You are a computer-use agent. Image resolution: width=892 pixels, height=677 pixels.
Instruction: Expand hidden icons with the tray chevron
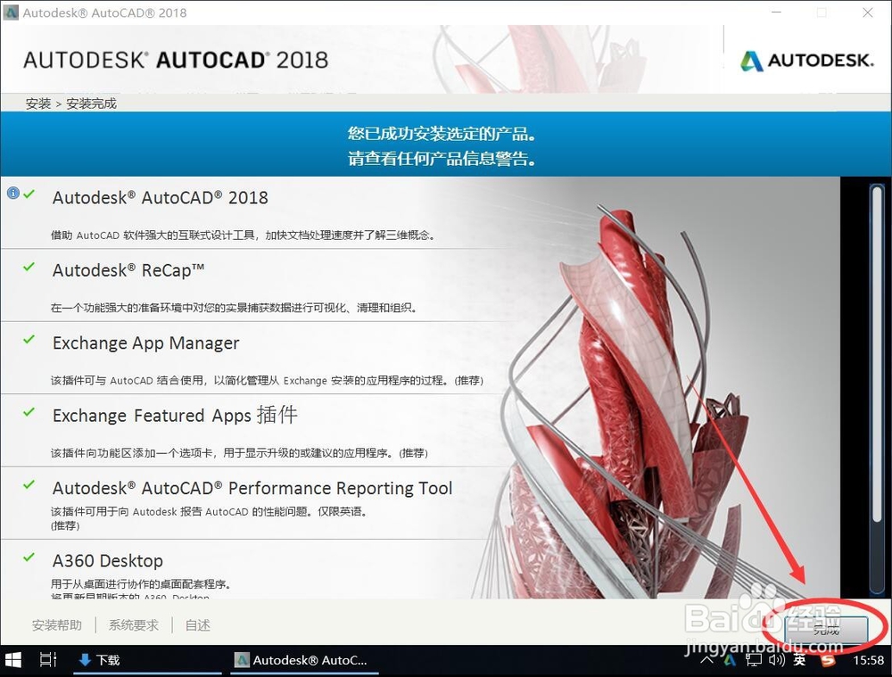[707, 660]
